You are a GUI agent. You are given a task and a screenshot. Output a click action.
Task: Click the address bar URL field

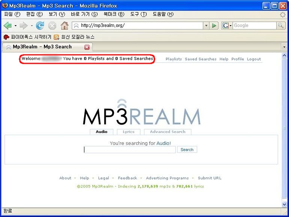click(137, 26)
